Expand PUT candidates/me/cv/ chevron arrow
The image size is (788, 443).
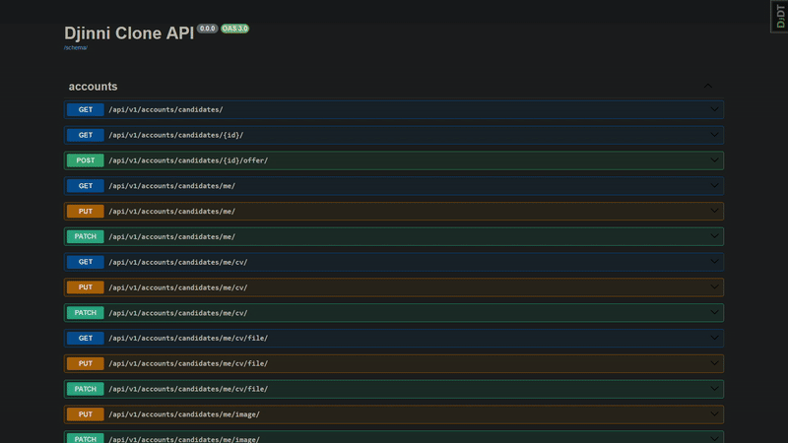click(x=714, y=287)
